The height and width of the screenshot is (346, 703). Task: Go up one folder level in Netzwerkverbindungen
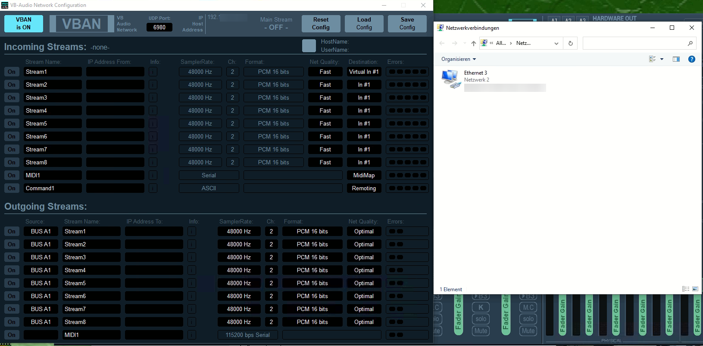[x=474, y=43]
